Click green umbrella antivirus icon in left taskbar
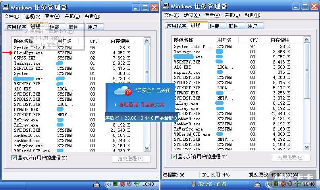 (x=137, y=184)
